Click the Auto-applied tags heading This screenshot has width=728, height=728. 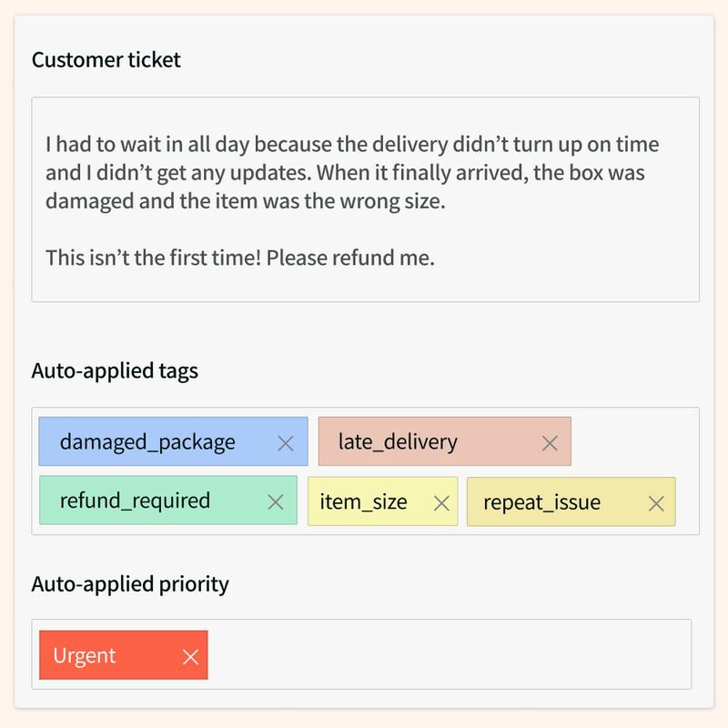coord(113,371)
